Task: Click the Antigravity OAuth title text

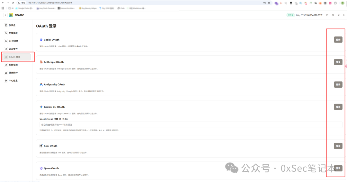Action: 54,85
